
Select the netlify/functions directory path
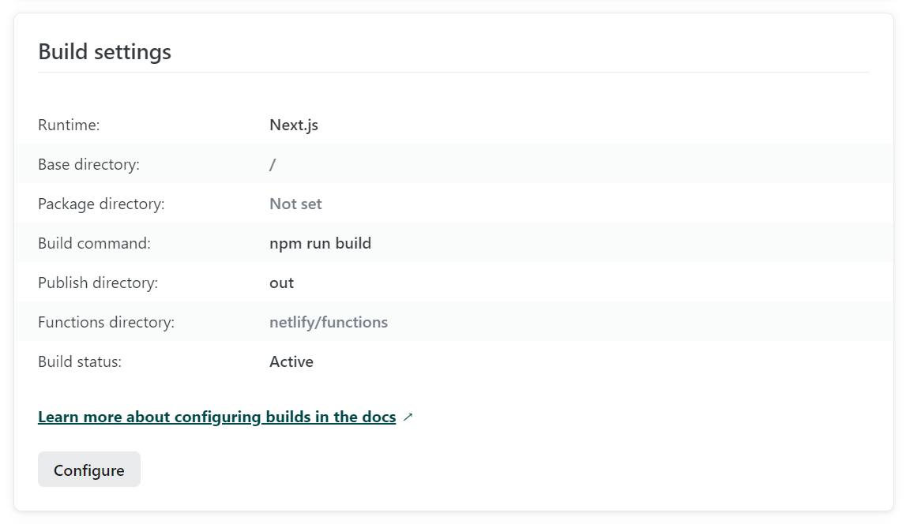tap(327, 322)
